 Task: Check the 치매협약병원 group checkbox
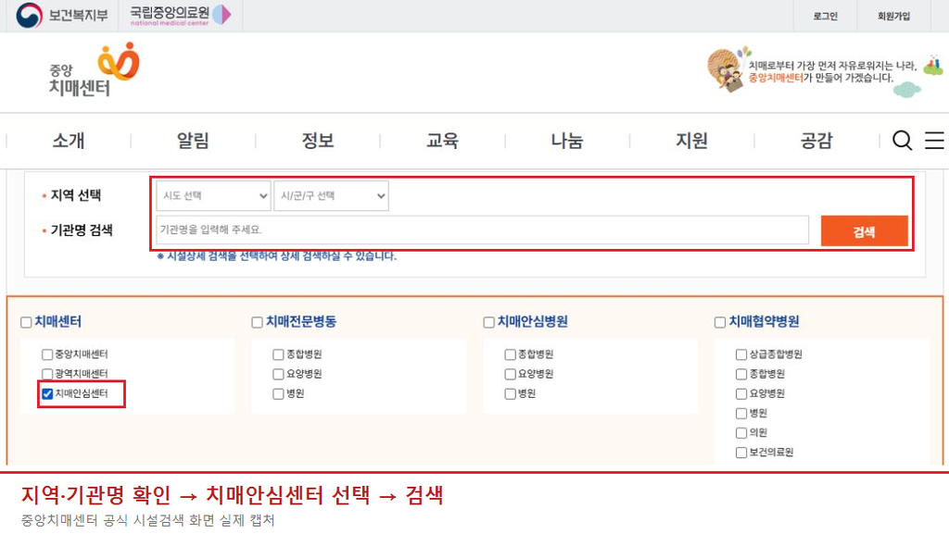click(720, 322)
